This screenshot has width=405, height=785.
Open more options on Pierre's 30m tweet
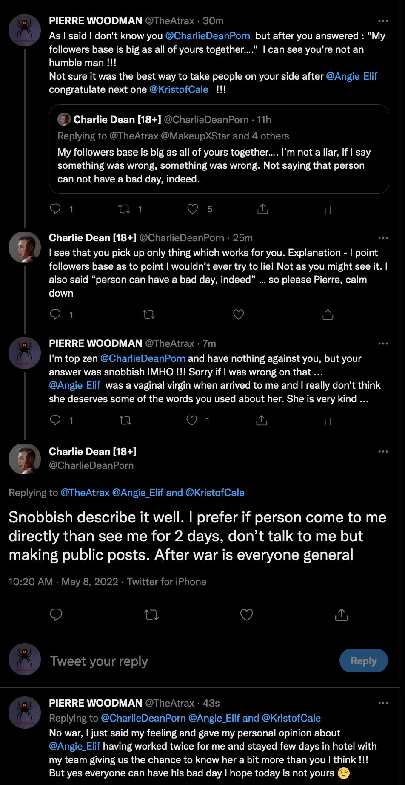(x=383, y=21)
